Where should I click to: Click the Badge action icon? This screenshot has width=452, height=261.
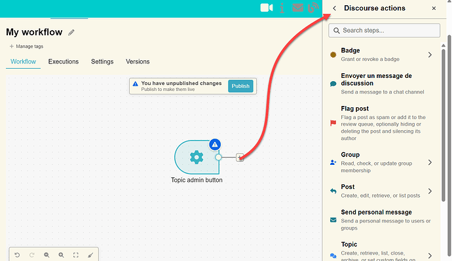pyautogui.click(x=333, y=55)
